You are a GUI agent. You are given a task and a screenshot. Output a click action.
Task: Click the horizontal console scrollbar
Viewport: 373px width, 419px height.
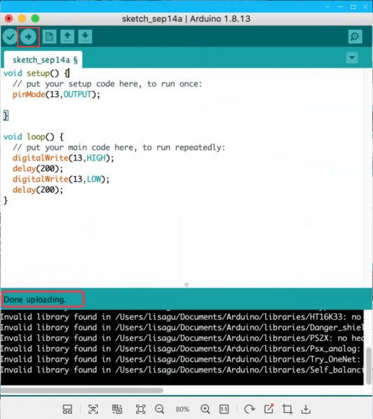click(x=82, y=390)
